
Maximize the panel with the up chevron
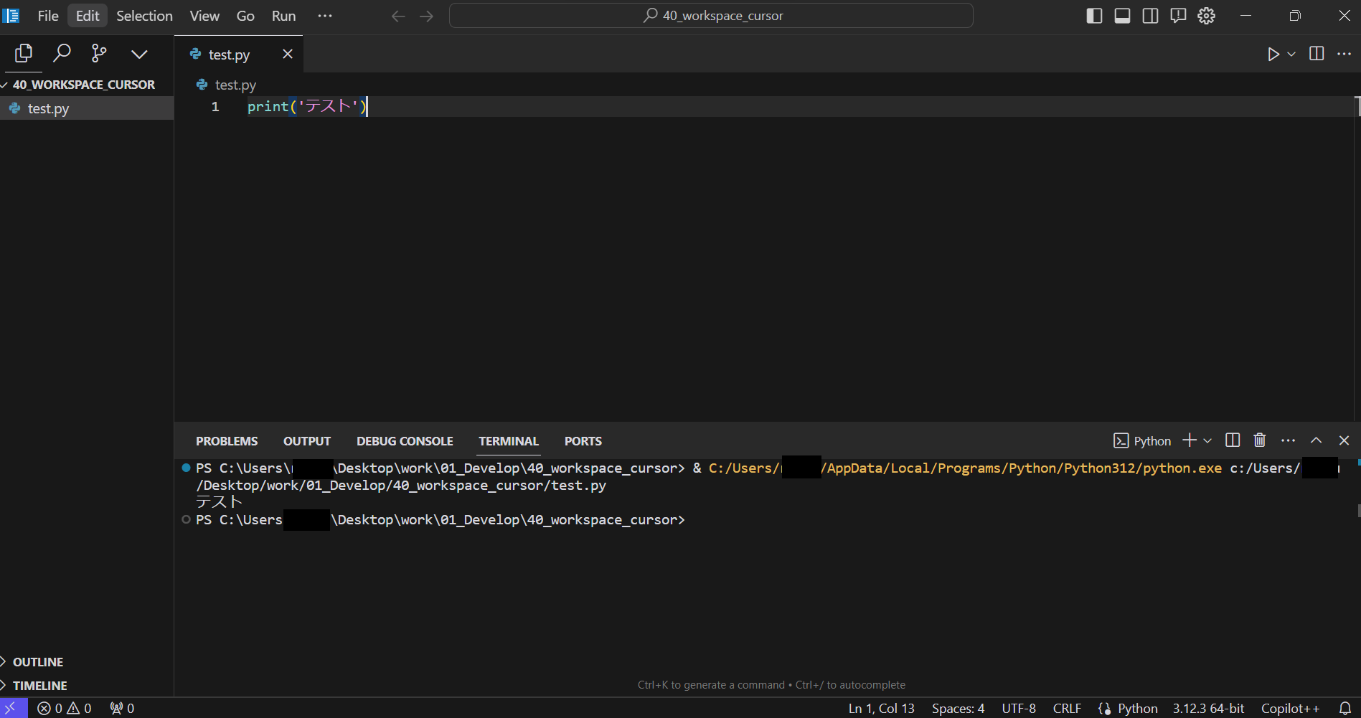click(1316, 440)
